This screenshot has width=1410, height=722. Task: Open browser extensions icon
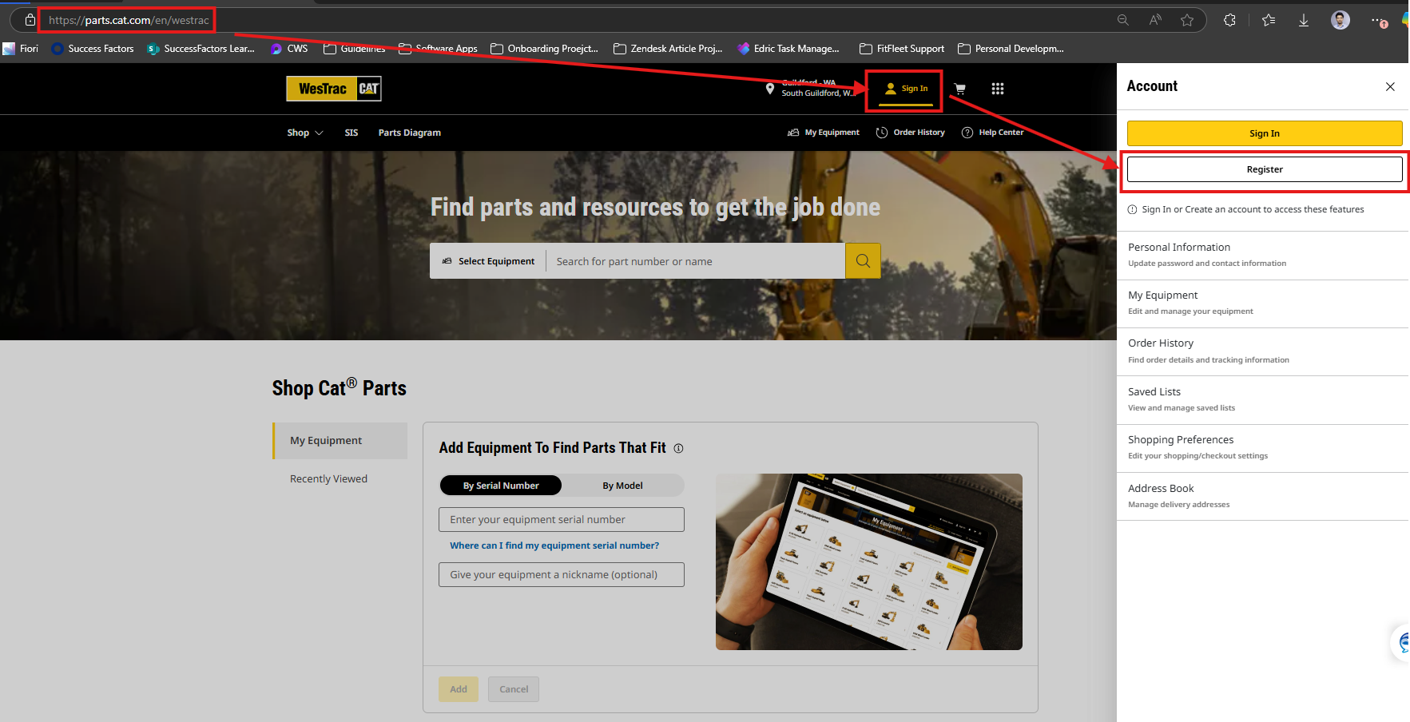click(x=1229, y=20)
